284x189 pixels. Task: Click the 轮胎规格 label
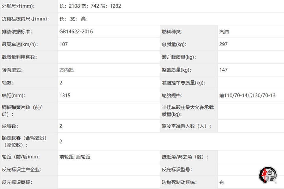tap(172, 95)
